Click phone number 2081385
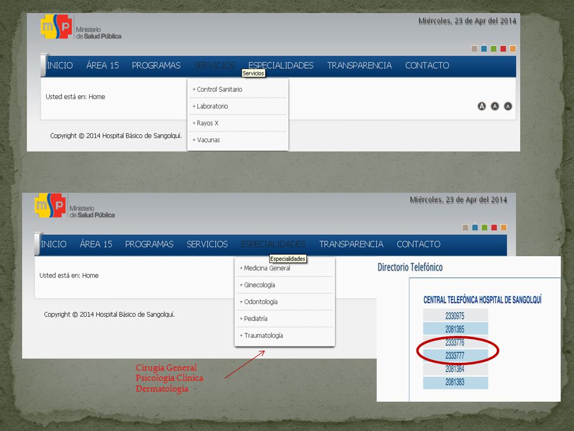Image resolution: width=574 pixels, height=431 pixels. (456, 329)
